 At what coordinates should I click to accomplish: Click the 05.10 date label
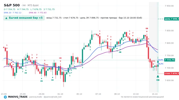pyautogui.click(x=79, y=94)
